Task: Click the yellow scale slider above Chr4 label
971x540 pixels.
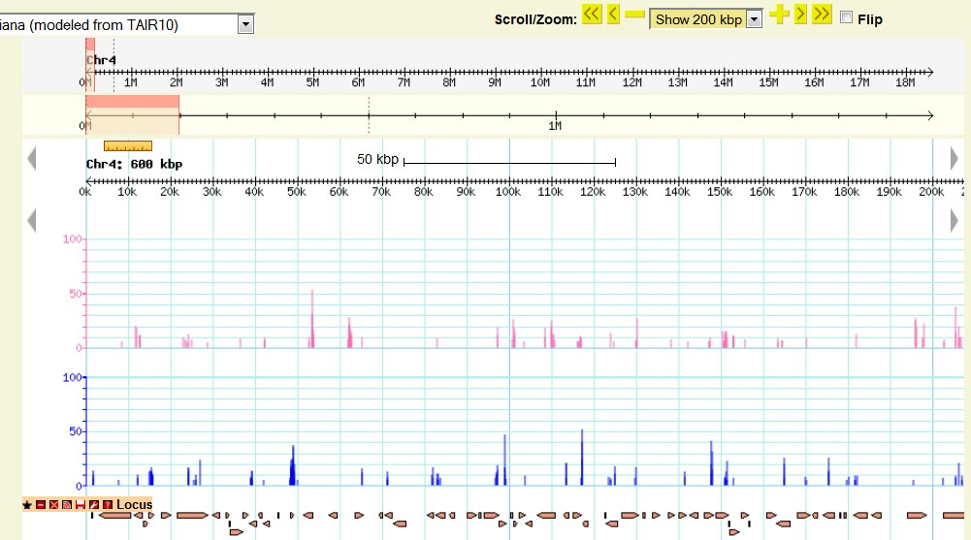Action: click(x=127, y=146)
